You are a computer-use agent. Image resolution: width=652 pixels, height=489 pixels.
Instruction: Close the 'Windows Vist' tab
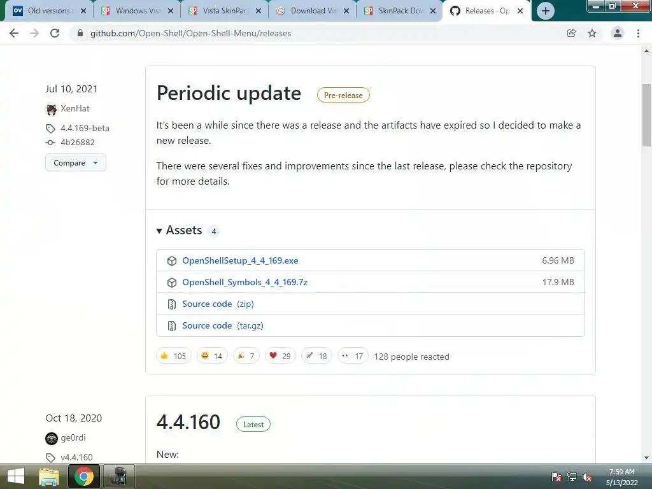pyautogui.click(x=171, y=11)
